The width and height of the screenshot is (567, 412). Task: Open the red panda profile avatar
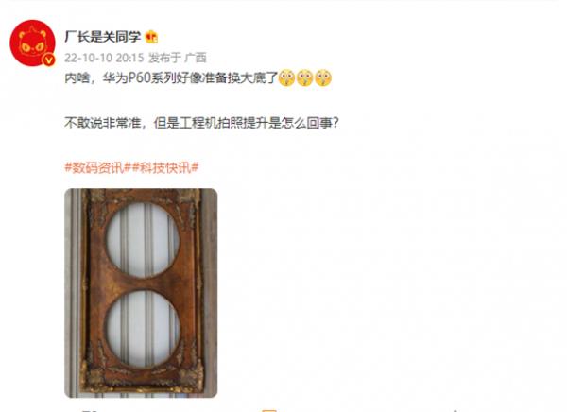32,43
